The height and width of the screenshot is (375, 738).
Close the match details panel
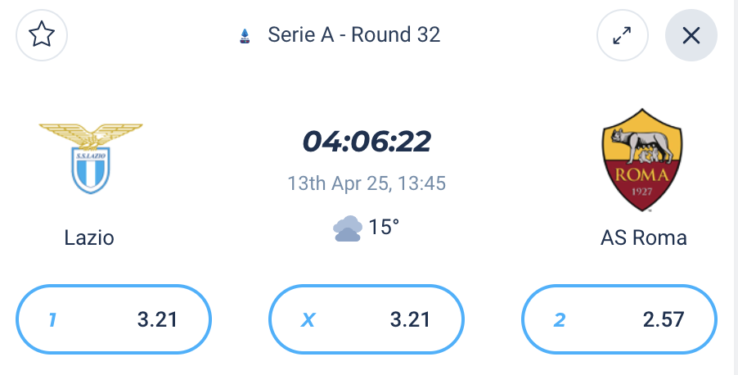[691, 35]
